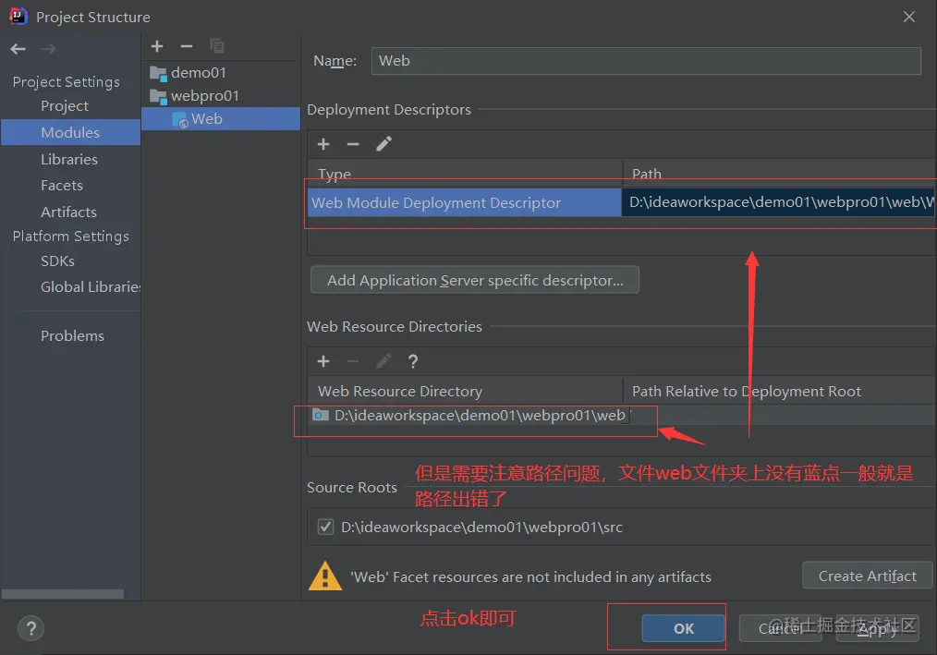This screenshot has width=937, height=655.
Task: Edit the deployment descriptor pencil icon
Action: click(383, 144)
